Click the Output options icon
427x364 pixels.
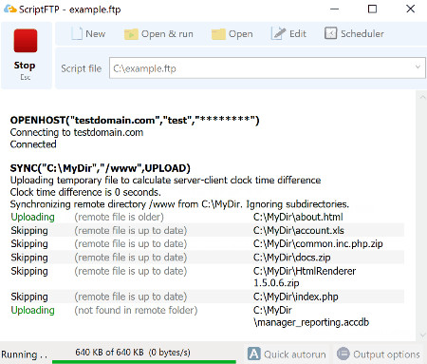pyautogui.click(x=343, y=354)
